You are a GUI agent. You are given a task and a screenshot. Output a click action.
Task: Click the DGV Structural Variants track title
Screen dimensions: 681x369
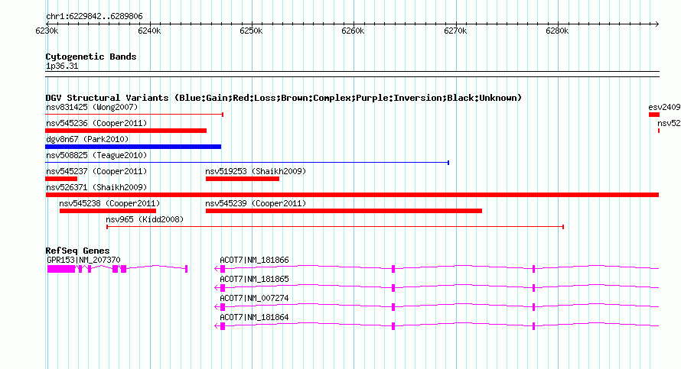[284, 98]
